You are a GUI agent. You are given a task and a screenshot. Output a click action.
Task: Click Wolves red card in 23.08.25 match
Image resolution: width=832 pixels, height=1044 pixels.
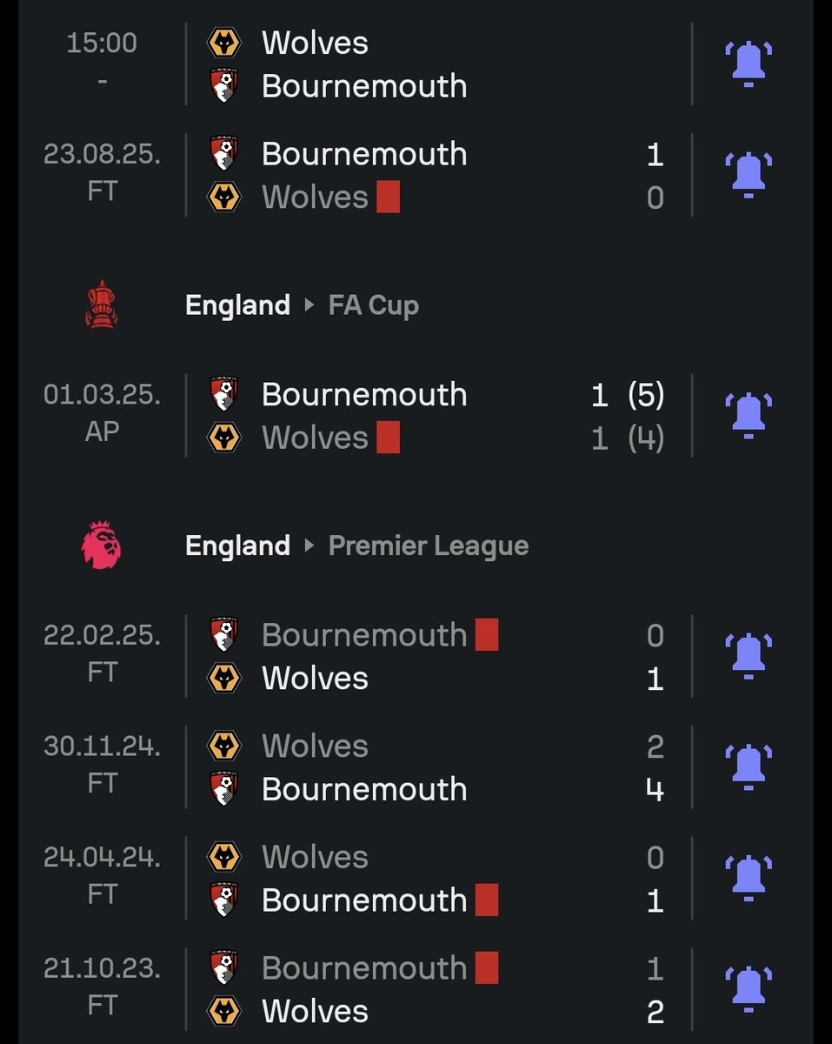click(x=388, y=197)
